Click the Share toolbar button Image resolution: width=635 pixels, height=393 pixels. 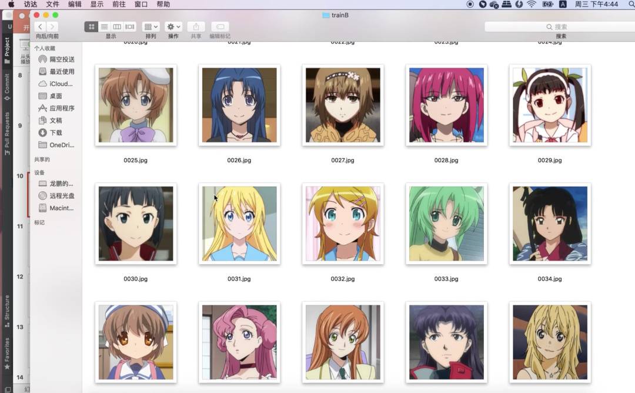tap(196, 26)
